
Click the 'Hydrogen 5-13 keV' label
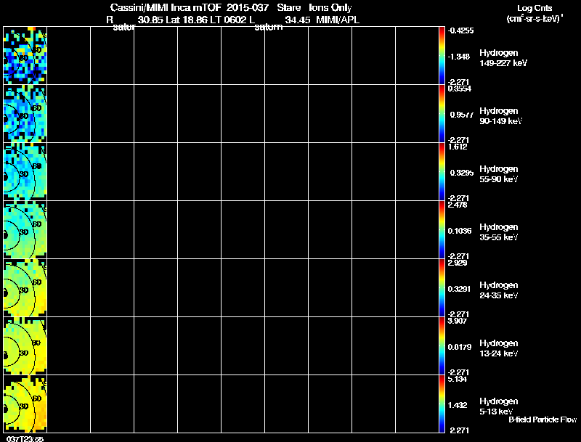(499, 406)
